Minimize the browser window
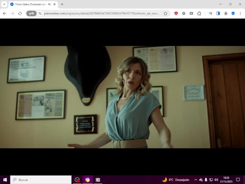Screen dimensions: 245x184 tap(220, 4)
